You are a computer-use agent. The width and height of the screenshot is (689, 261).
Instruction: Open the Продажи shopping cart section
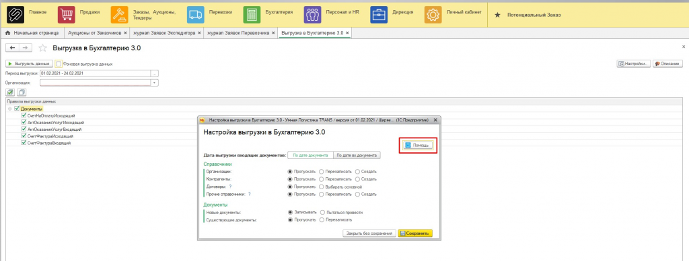[x=67, y=15]
